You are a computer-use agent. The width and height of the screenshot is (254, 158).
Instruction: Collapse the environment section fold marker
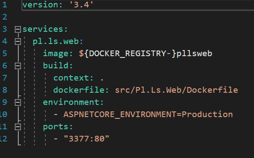(18, 102)
